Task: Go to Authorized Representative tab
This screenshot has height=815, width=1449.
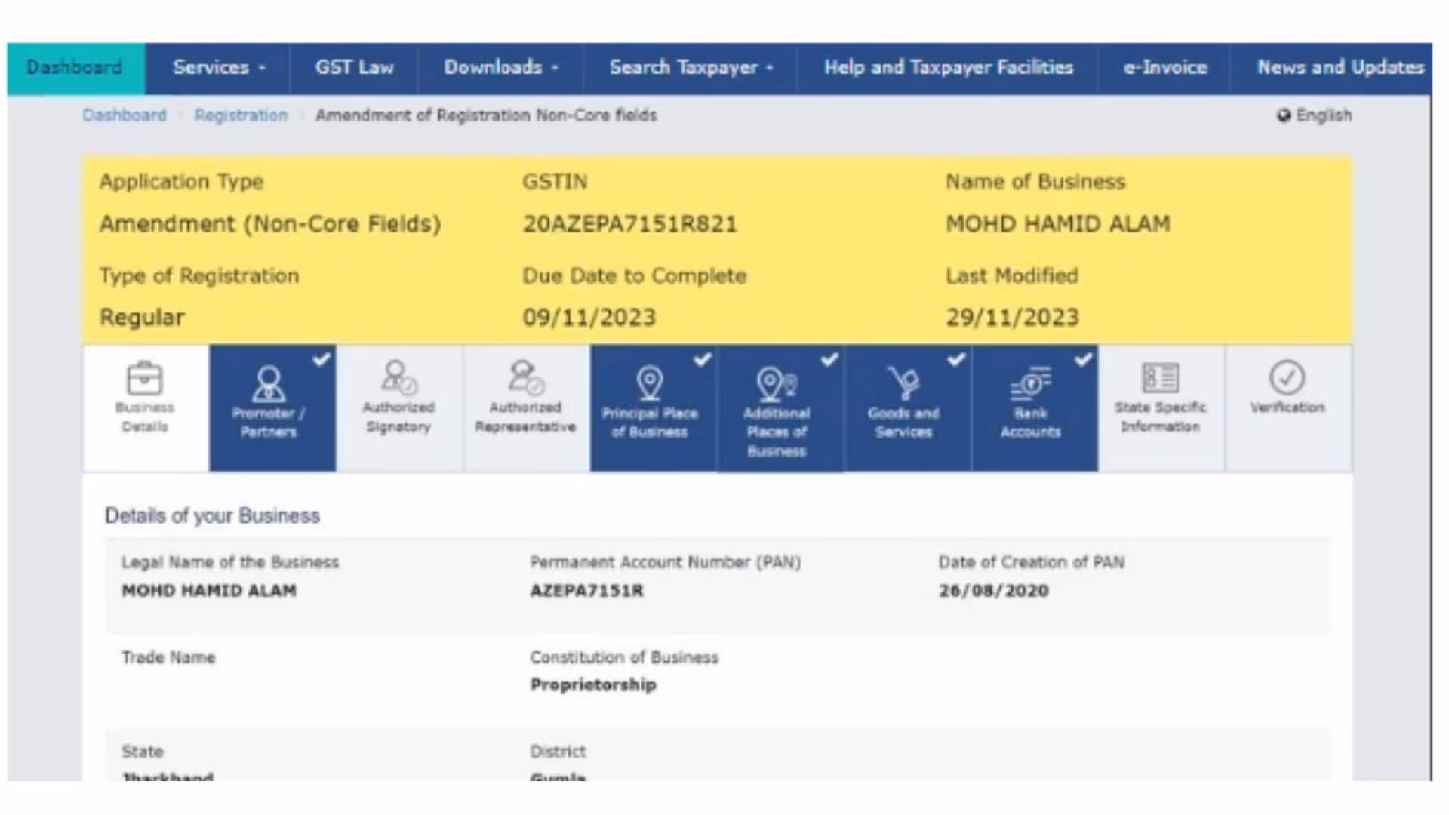Action: [526, 408]
